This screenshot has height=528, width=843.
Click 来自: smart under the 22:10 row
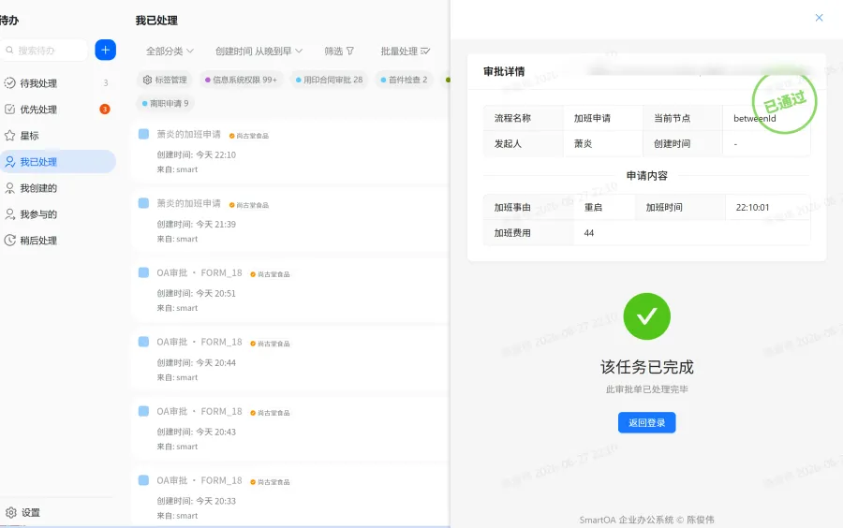[177, 169]
